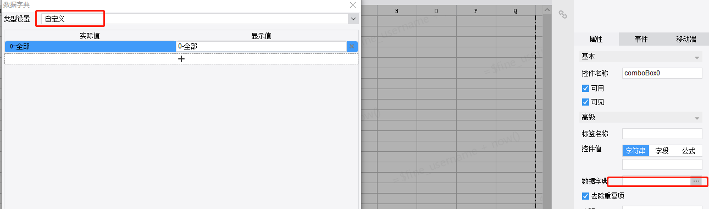Delete the 0-全部 dictionary row
709x209 pixels.
352,47
